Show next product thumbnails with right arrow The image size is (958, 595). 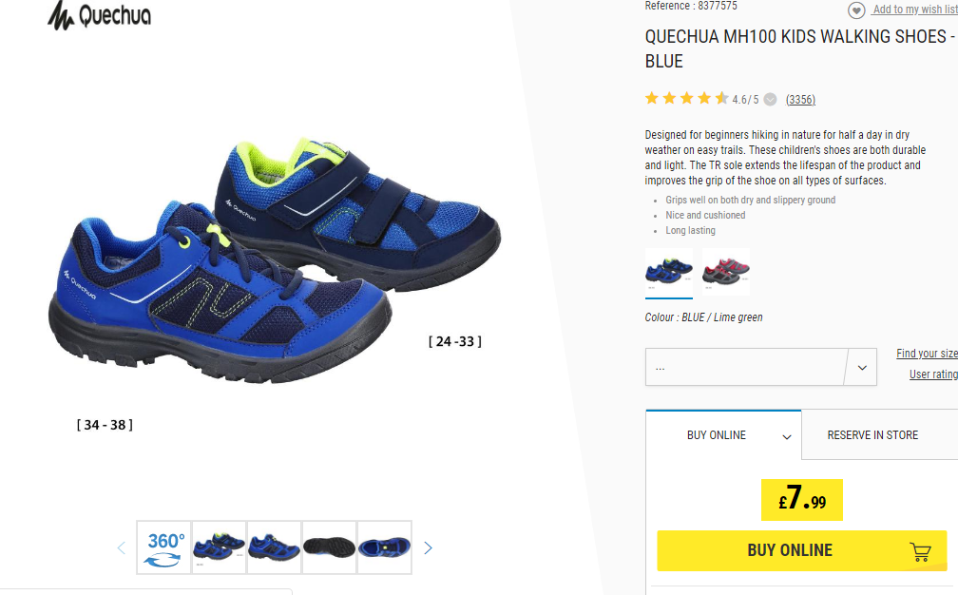[428, 548]
